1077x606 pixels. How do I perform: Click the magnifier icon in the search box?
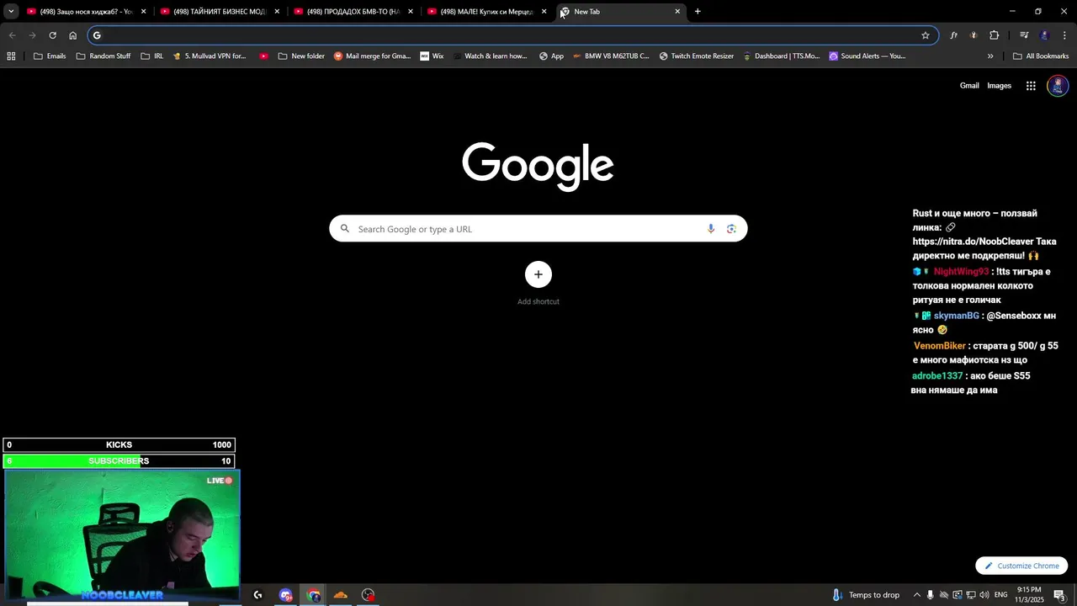pyautogui.click(x=345, y=229)
